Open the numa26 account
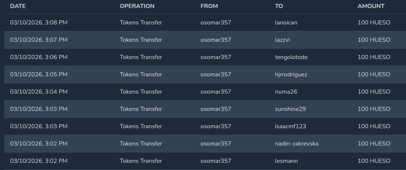 point(286,92)
